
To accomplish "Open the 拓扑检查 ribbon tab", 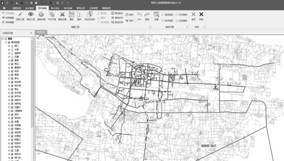I will [68, 8].
